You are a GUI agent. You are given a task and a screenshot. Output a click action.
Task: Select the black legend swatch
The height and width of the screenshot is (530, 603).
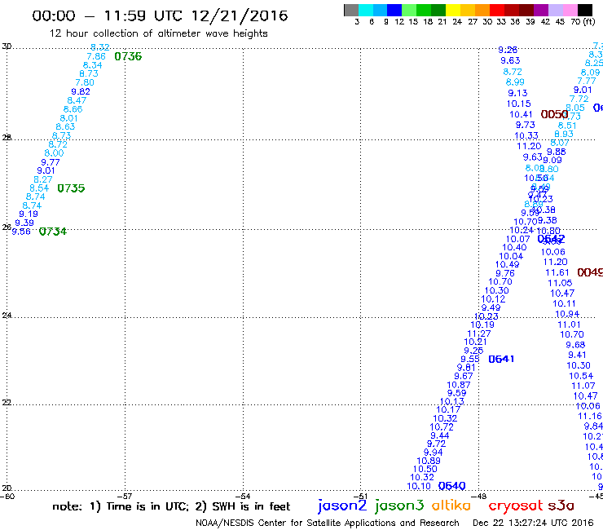(x=584, y=10)
